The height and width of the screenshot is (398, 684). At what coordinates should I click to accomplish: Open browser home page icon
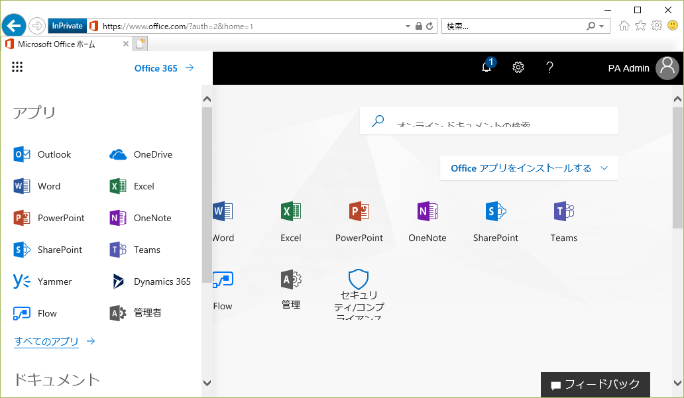(624, 26)
